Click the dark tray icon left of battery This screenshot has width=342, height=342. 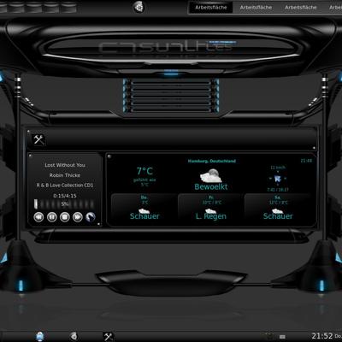coord(268,336)
